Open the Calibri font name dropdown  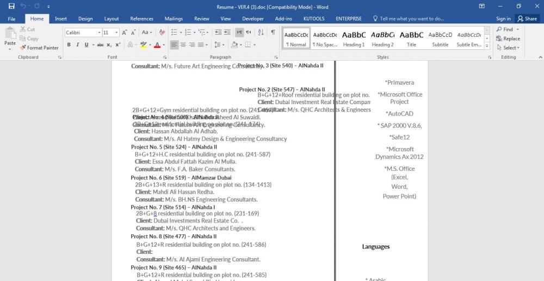click(99, 33)
